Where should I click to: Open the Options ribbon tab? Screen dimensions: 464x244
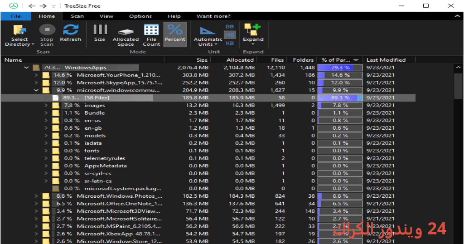(140, 16)
